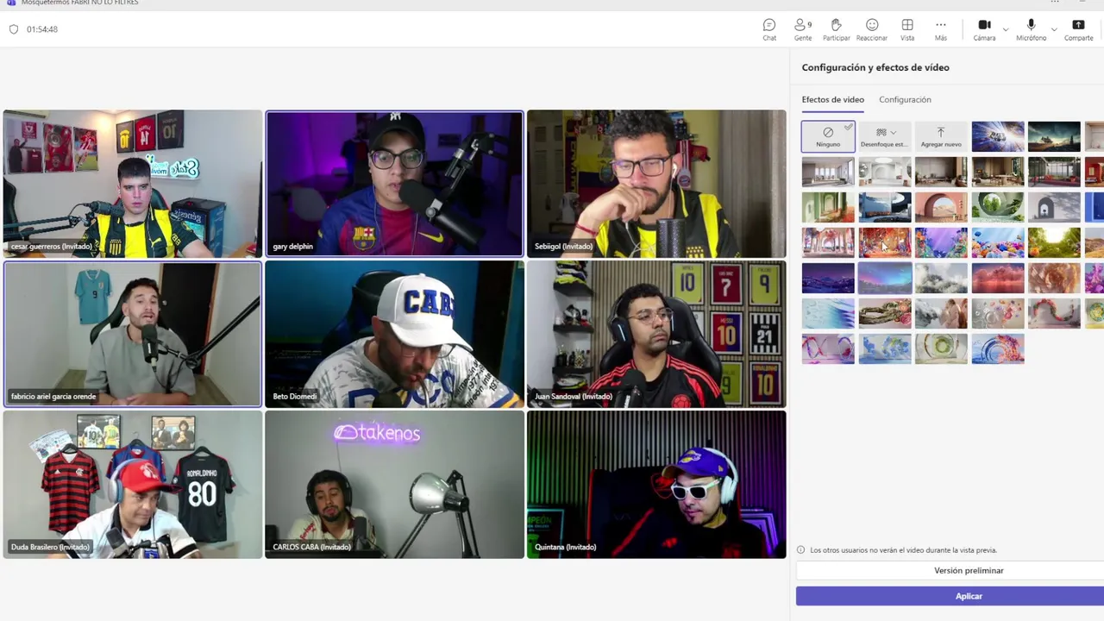Switch to the Configuración tab
The height and width of the screenshot is (621, 1104).
point(905,99)
